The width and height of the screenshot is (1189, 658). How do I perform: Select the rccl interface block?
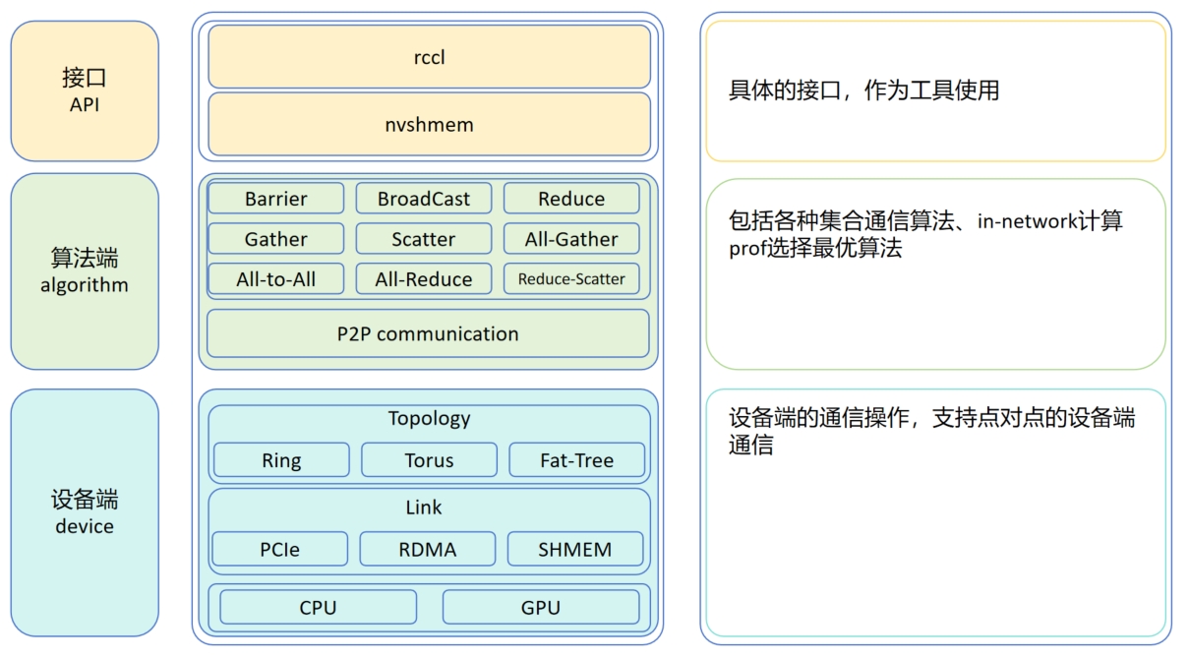pos(429,56)
